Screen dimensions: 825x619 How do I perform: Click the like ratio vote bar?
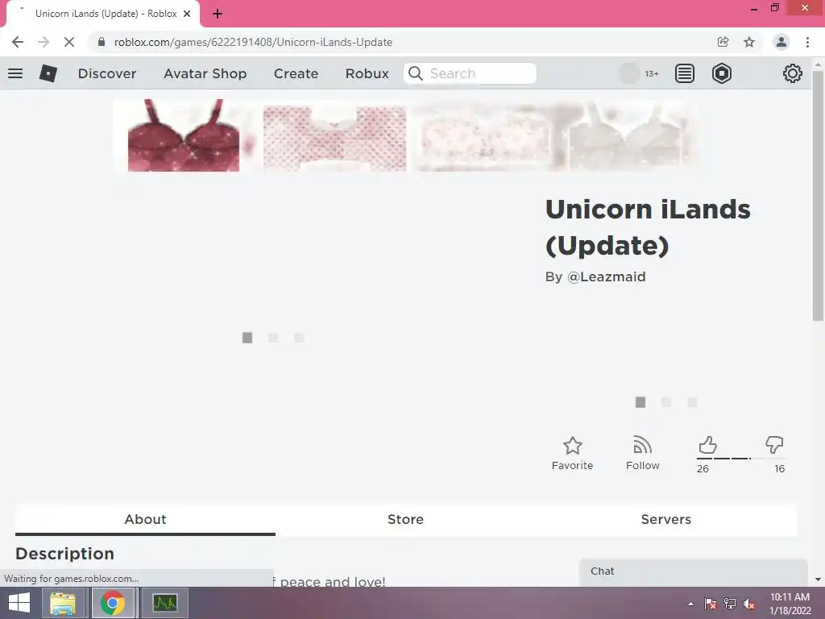tap(741, 459)
